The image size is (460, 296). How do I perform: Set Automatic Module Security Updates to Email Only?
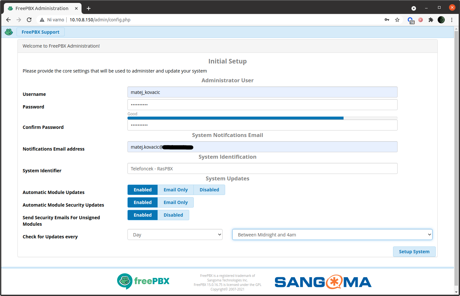[175, 202]
